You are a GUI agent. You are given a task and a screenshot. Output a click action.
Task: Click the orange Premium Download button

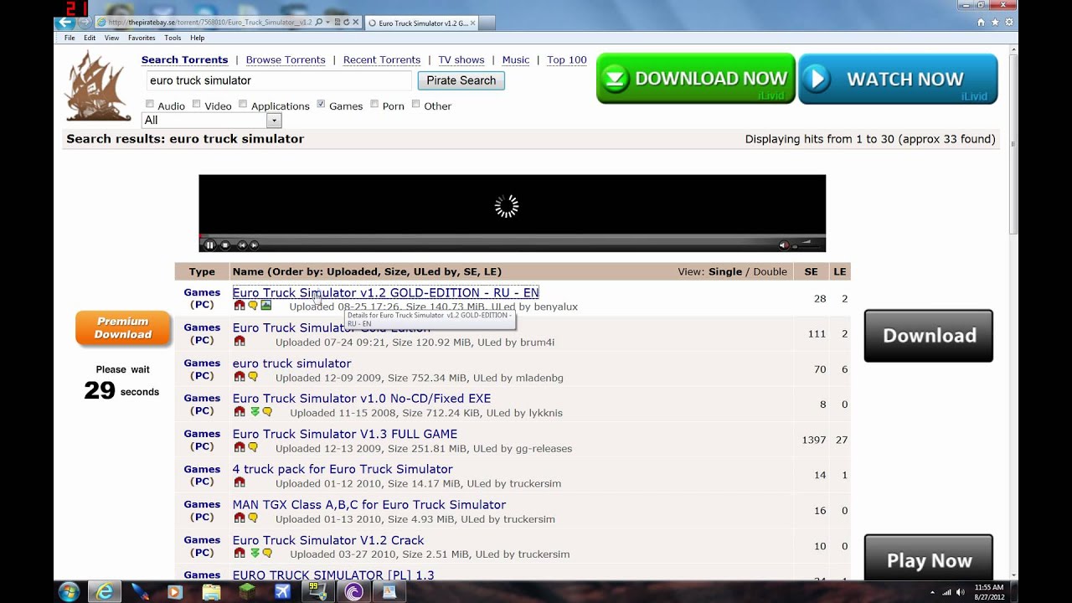(x=122, y=327)
